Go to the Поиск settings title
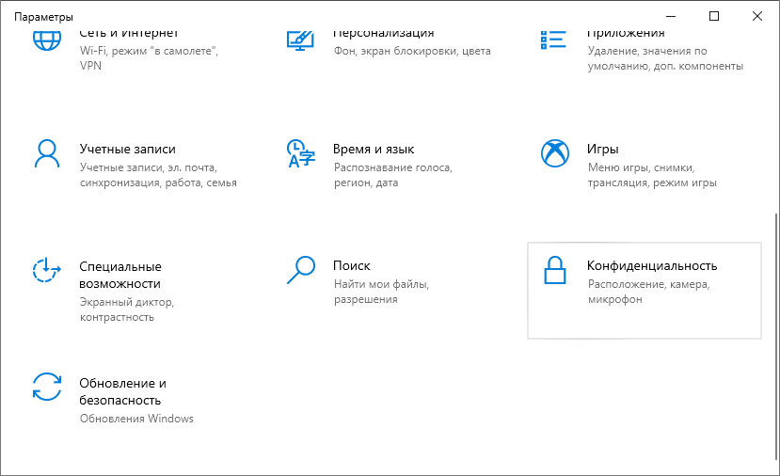780x476 pixels. click(352, 266)
